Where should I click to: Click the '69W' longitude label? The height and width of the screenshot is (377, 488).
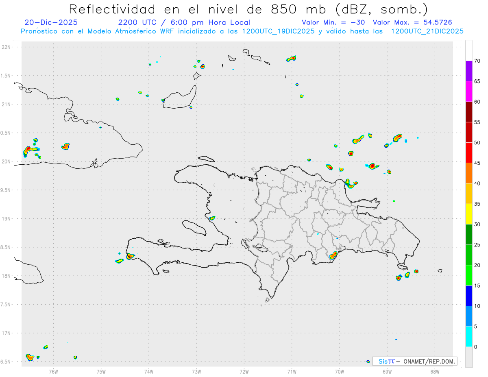387,371
